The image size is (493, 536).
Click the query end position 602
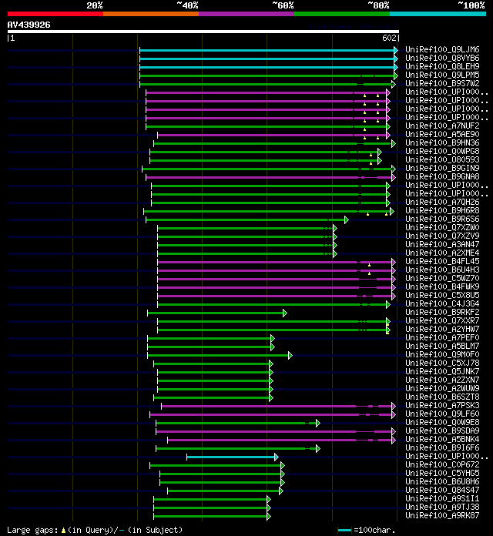(389, 38)
